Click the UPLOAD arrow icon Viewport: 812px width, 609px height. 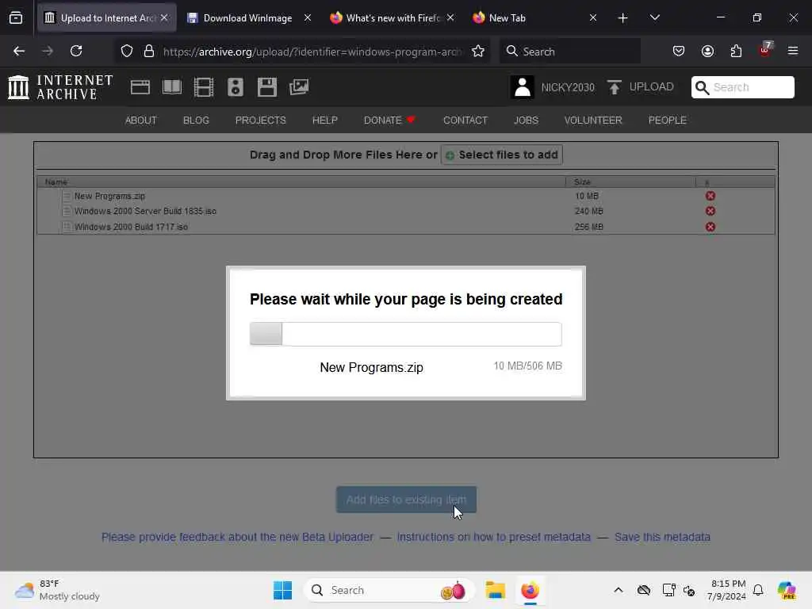coord(615,87)
